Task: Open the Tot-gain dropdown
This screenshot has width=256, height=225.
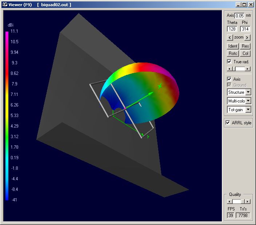Action: (x=248, y=109)
